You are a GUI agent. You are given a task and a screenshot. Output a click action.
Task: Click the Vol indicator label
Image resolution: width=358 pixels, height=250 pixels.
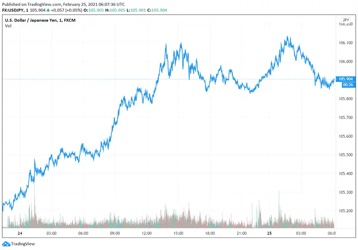(x=8, y=26)
